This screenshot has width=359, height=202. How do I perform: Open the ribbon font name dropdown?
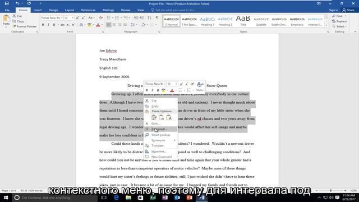(62, 18)
